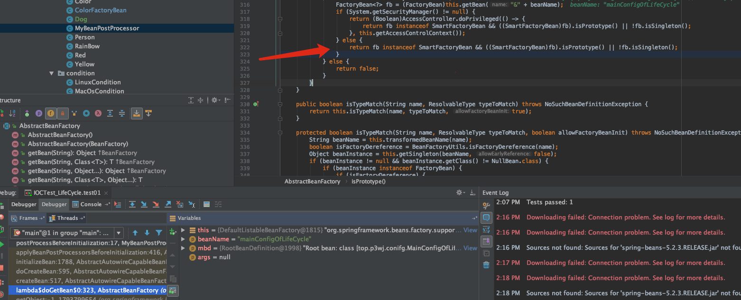Viewport: 741px width, 300px height.
Task: Toggle Event Log soft-wraps icon
Action: 486,229
